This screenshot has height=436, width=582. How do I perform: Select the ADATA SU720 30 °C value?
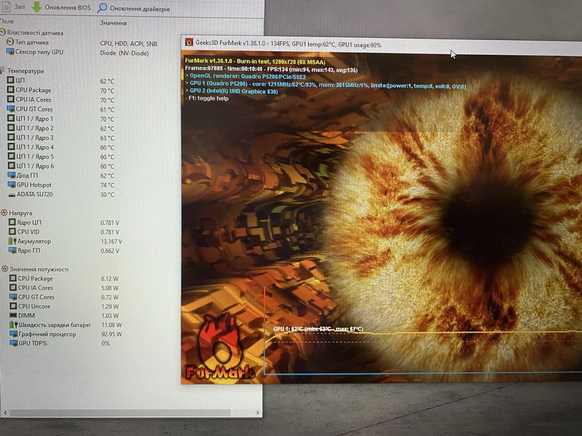click(107, 194)
